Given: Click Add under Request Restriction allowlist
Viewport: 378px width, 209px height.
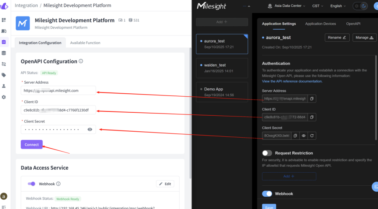Looking at the screenshot, I should pos(289,176).
